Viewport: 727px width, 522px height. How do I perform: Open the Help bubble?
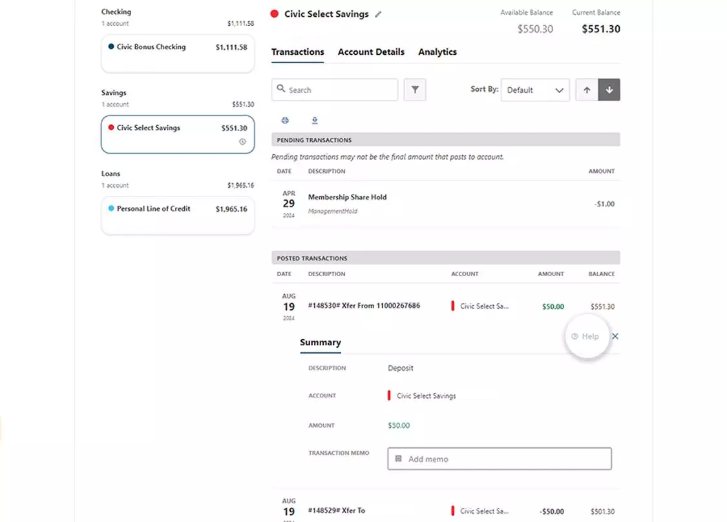click(x=587, y=336)
